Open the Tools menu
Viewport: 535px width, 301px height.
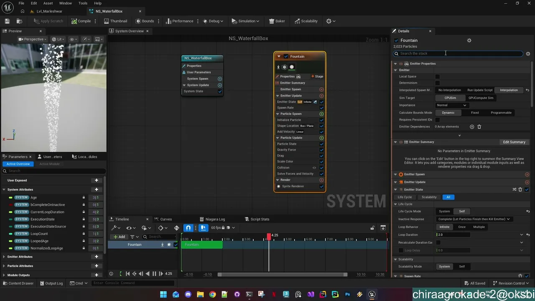83,3
